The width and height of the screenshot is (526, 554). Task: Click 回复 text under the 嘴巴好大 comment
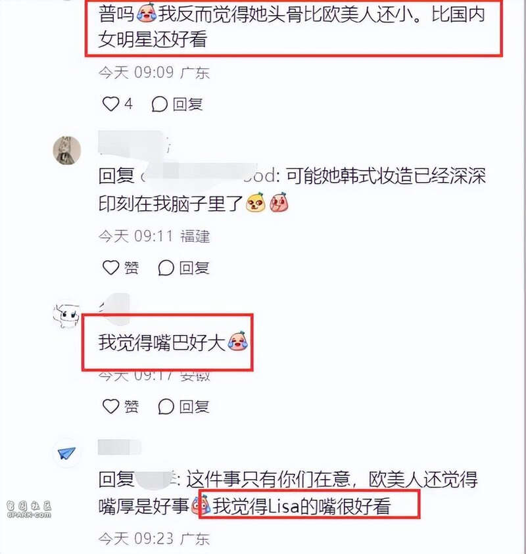pyautogui.click(x=194, y=407)
